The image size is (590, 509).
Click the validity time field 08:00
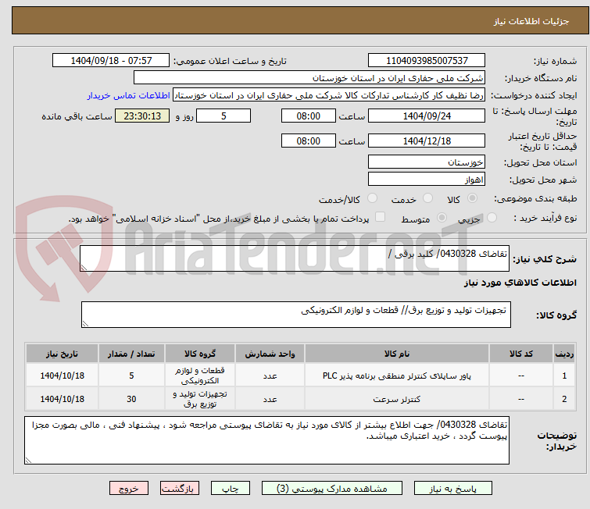pos(308,141)
